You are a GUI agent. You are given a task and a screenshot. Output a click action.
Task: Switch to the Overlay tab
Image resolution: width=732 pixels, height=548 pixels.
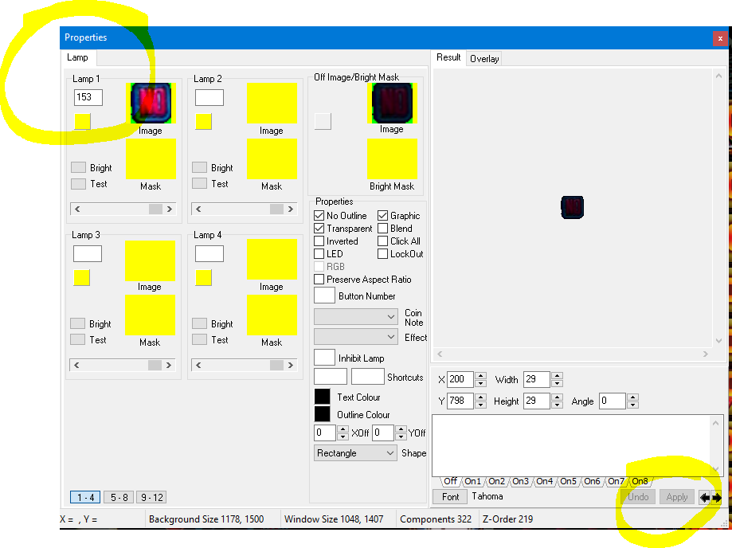coord(484,58)
